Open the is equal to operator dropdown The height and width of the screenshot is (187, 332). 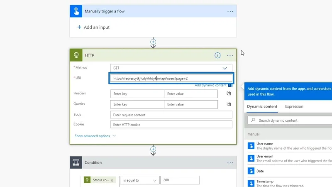[x=139, y=180]
